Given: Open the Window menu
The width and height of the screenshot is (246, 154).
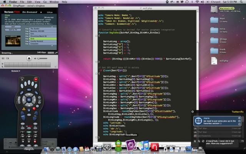Looking at the screenshot, I should (x=54, y=2).
